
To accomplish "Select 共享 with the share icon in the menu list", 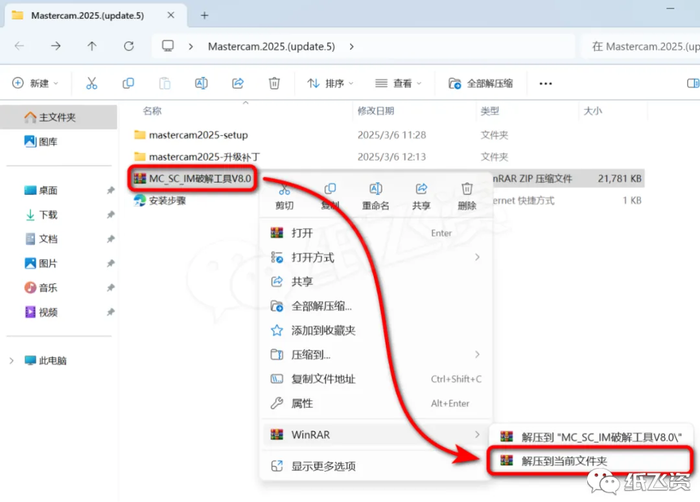I will 375,282.
